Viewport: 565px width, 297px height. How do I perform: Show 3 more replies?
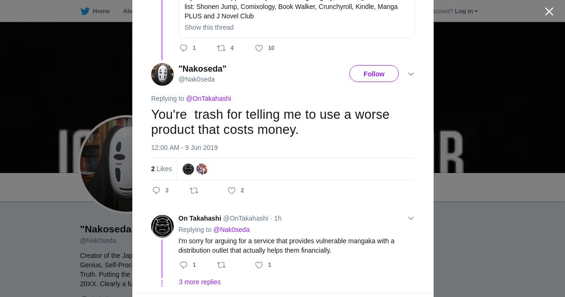(x=200, y=282)
